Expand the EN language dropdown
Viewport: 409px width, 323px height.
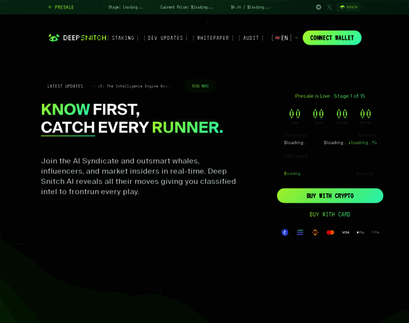285,38
